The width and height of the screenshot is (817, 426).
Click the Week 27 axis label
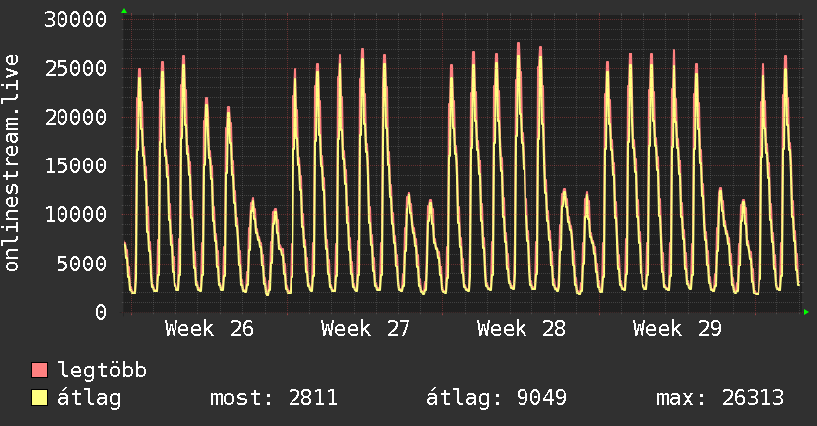[365, 329]
